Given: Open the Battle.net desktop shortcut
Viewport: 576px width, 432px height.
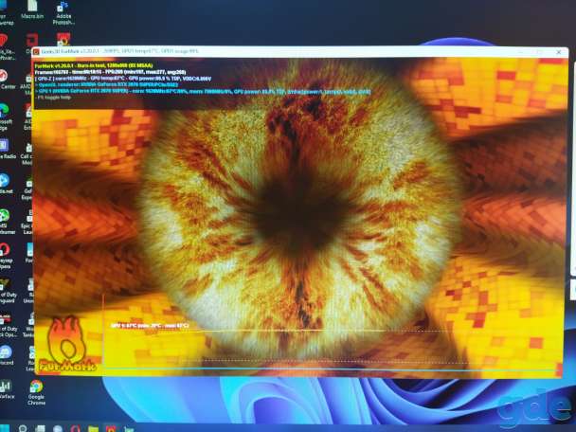Looking at the screenshot, I should 7,185.
